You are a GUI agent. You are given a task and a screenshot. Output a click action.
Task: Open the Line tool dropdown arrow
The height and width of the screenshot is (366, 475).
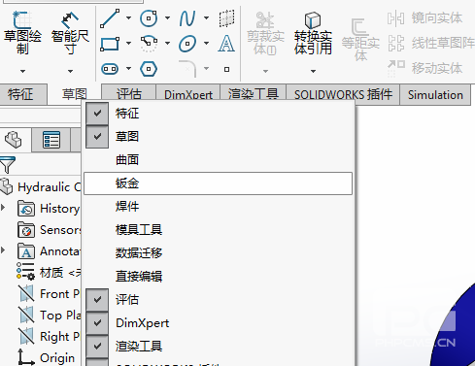click(128, 17)
